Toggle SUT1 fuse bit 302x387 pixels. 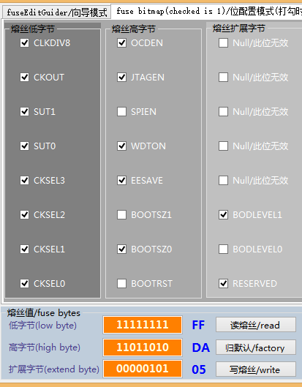[24, 111]
